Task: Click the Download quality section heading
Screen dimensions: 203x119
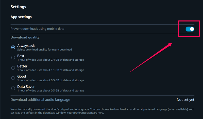Action: (25, 37)
